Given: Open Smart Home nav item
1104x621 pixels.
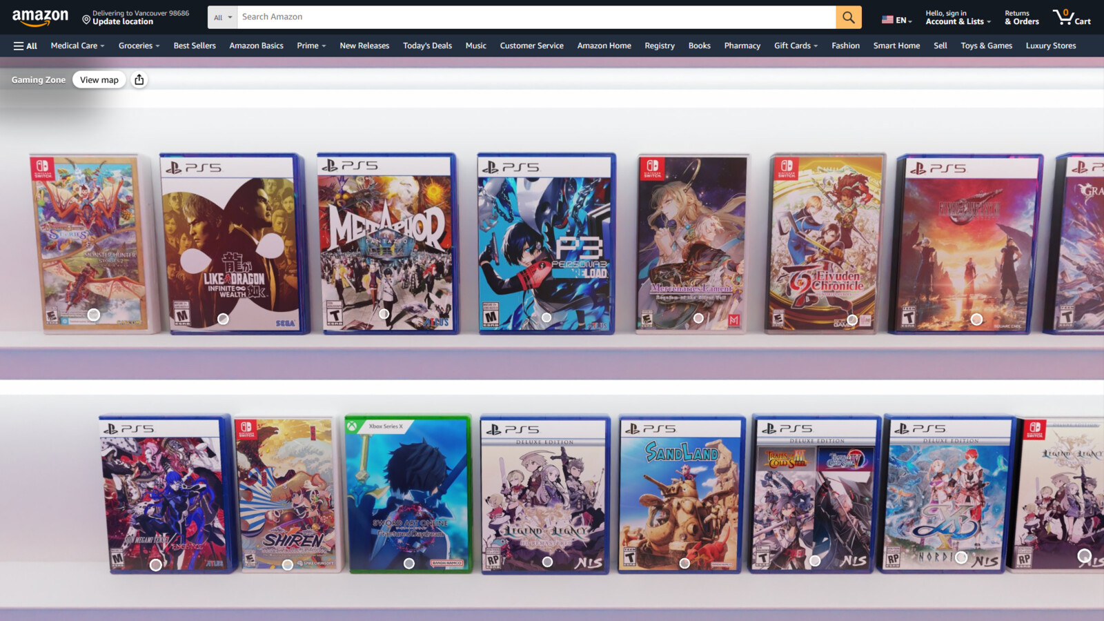Looking at the screenshot, I should click(896, 46).
